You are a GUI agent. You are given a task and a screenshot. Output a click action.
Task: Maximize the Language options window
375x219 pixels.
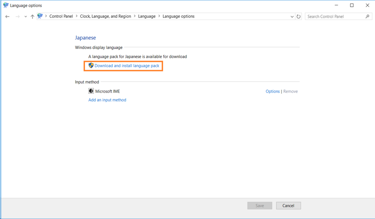352,5
